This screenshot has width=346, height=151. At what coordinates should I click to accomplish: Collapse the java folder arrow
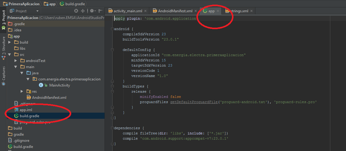[22, 73]
